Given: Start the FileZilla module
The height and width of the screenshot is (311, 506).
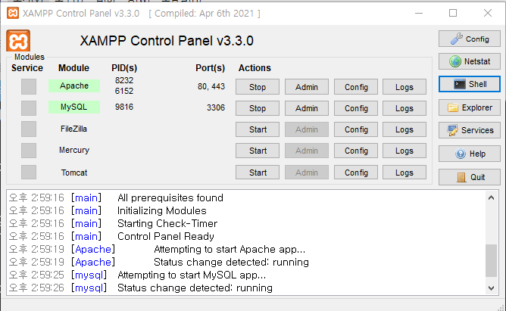Looking at the screenshot, I should tap(258, 129).
